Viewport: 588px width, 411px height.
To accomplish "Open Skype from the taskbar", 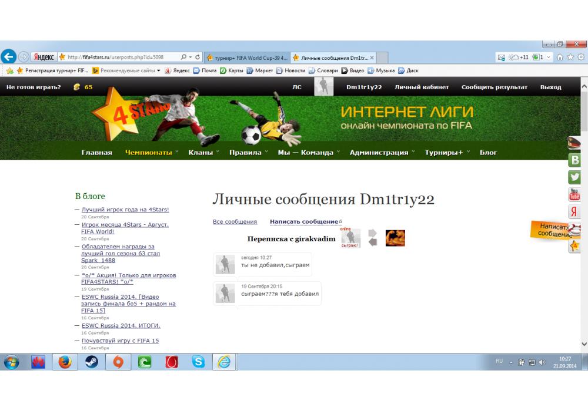I will point(198,362).
